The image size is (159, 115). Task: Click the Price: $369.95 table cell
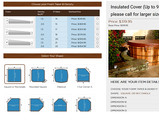(x=81, y=24)
